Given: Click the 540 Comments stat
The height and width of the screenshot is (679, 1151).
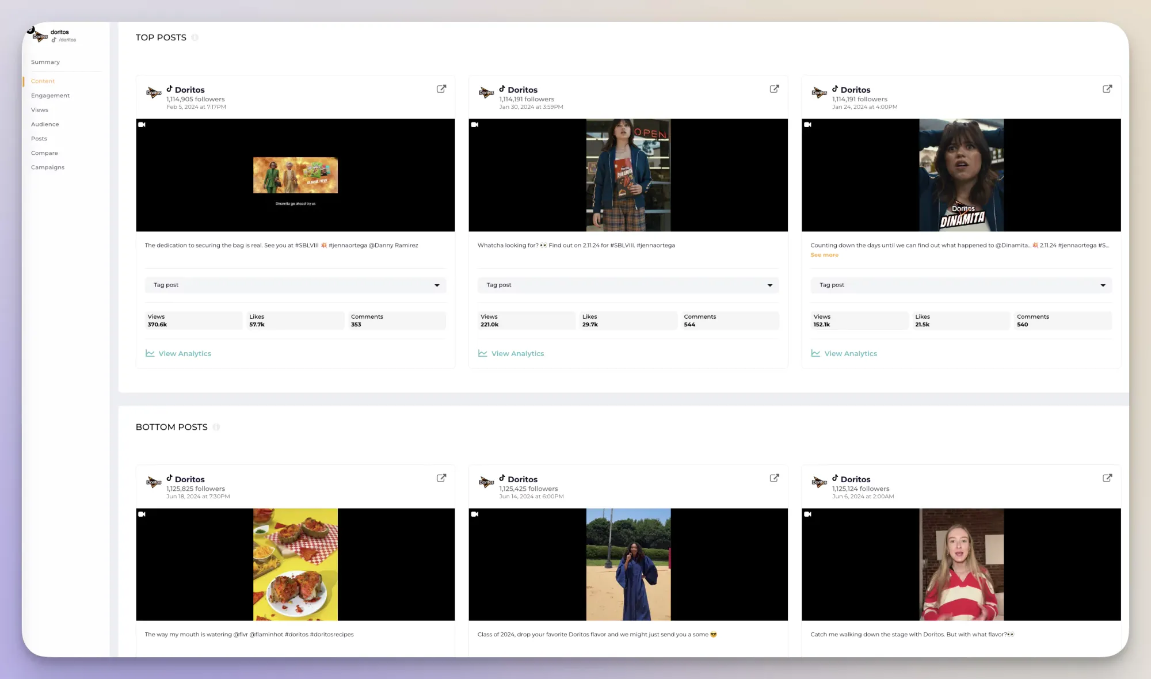Looking at the screenshot, I should click(1063, 321).
